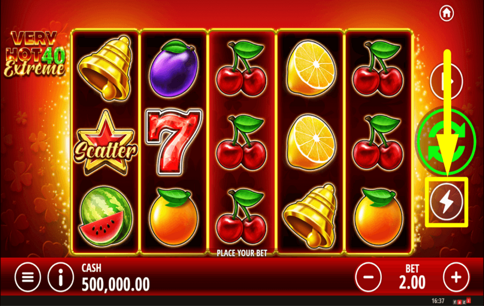Increase the bet with the plus button
The height and width of the screenshot is (306, 484).
coord(456,278)
